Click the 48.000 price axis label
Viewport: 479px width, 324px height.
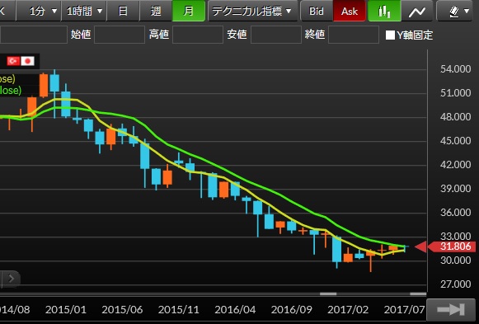[455, 116]
